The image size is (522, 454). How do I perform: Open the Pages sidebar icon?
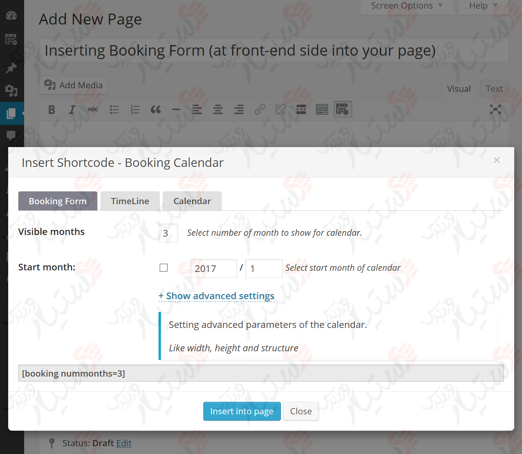11,113
